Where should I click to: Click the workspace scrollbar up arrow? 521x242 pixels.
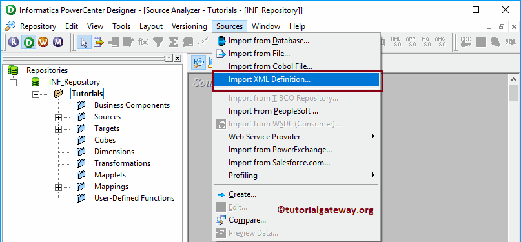click(x=513, y=80)
